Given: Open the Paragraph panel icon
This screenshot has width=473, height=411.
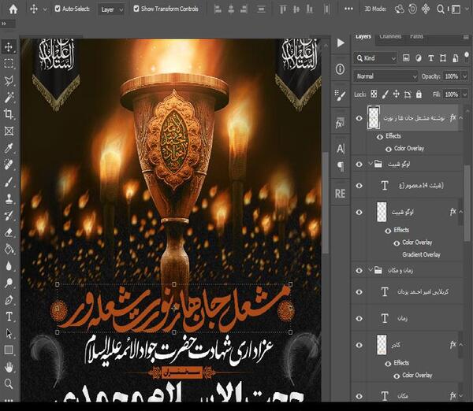Looking at the screenshot, I should (x=341, y=166).
